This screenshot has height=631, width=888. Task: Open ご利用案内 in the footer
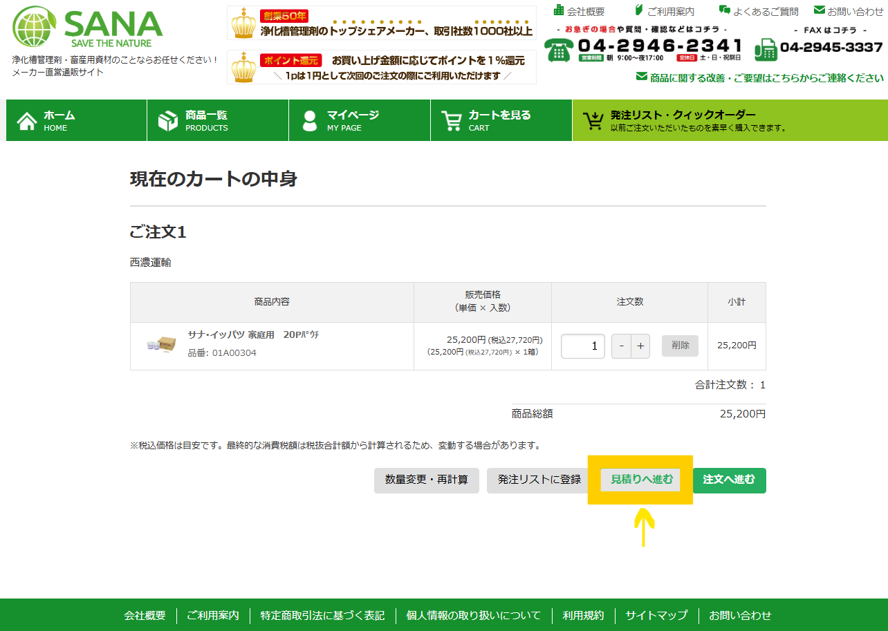click(213, 615)
